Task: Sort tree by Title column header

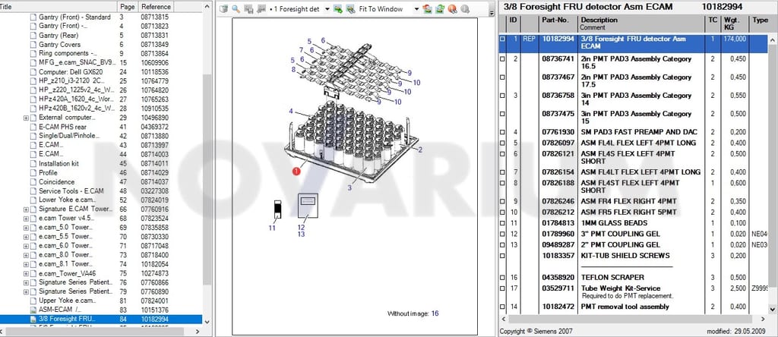Action: tap(59, 7)
